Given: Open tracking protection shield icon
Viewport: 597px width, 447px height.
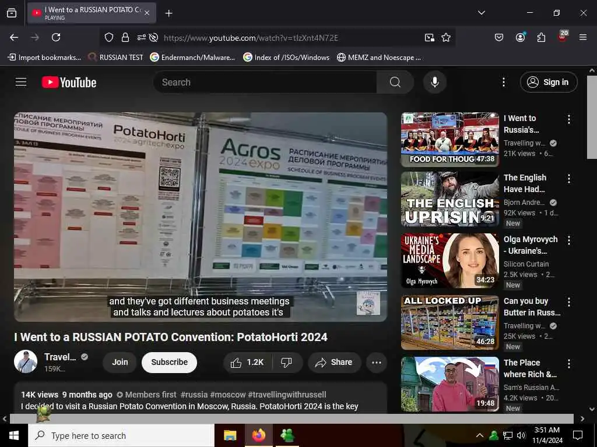Looking at the screenshot, I should tap(109, 37).
